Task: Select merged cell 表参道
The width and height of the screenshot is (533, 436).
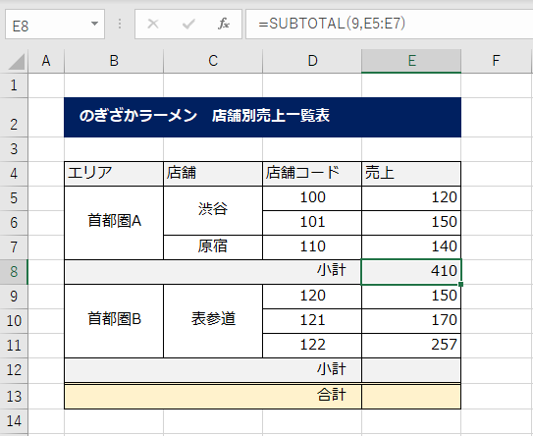Action: pos(213,321)
